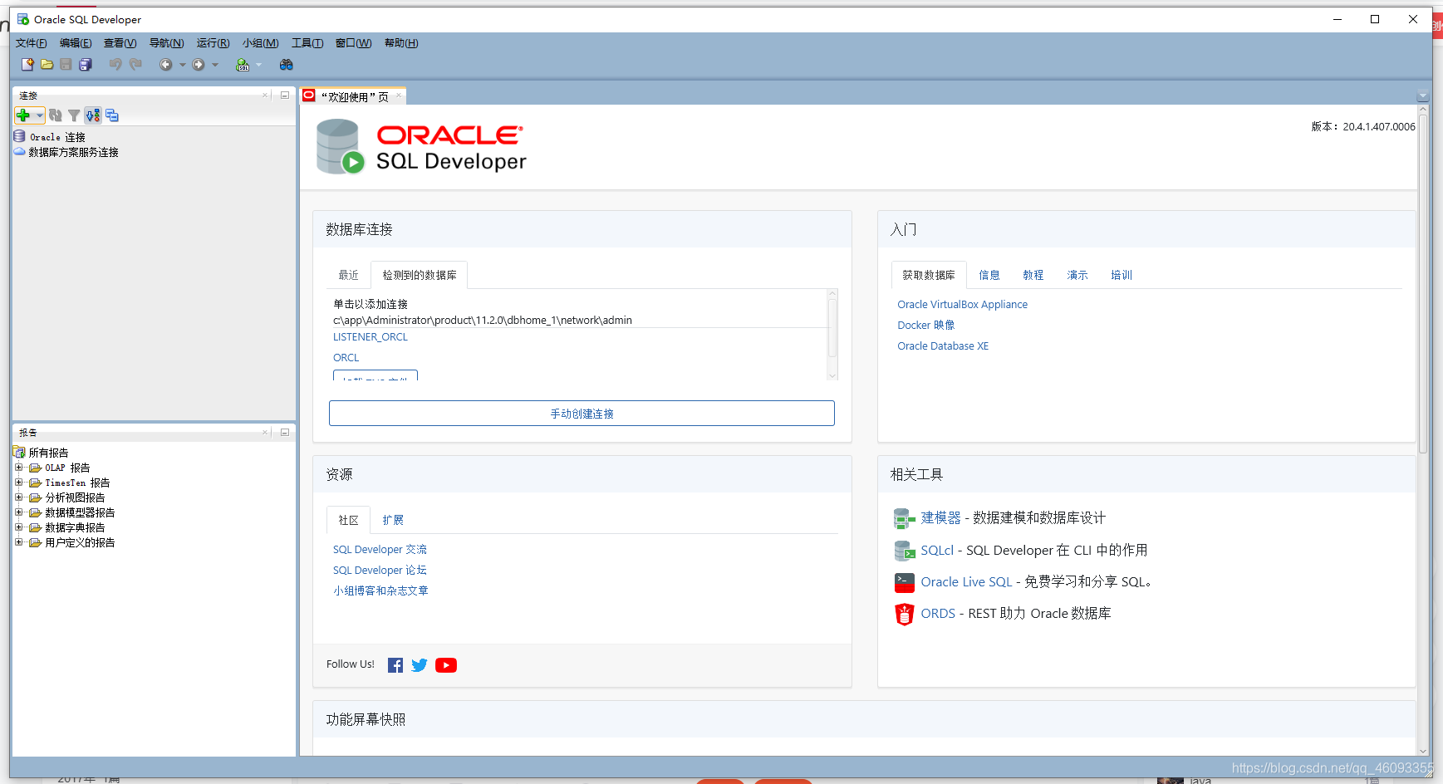Minimize the 连接 panel
Viewport: 1443px width, 784px height.
[x=285, y=95]
